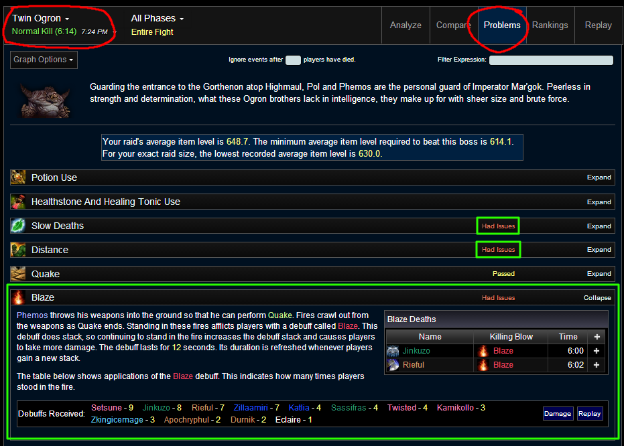
Task: Click the Quake section icon
Action: 18,274
